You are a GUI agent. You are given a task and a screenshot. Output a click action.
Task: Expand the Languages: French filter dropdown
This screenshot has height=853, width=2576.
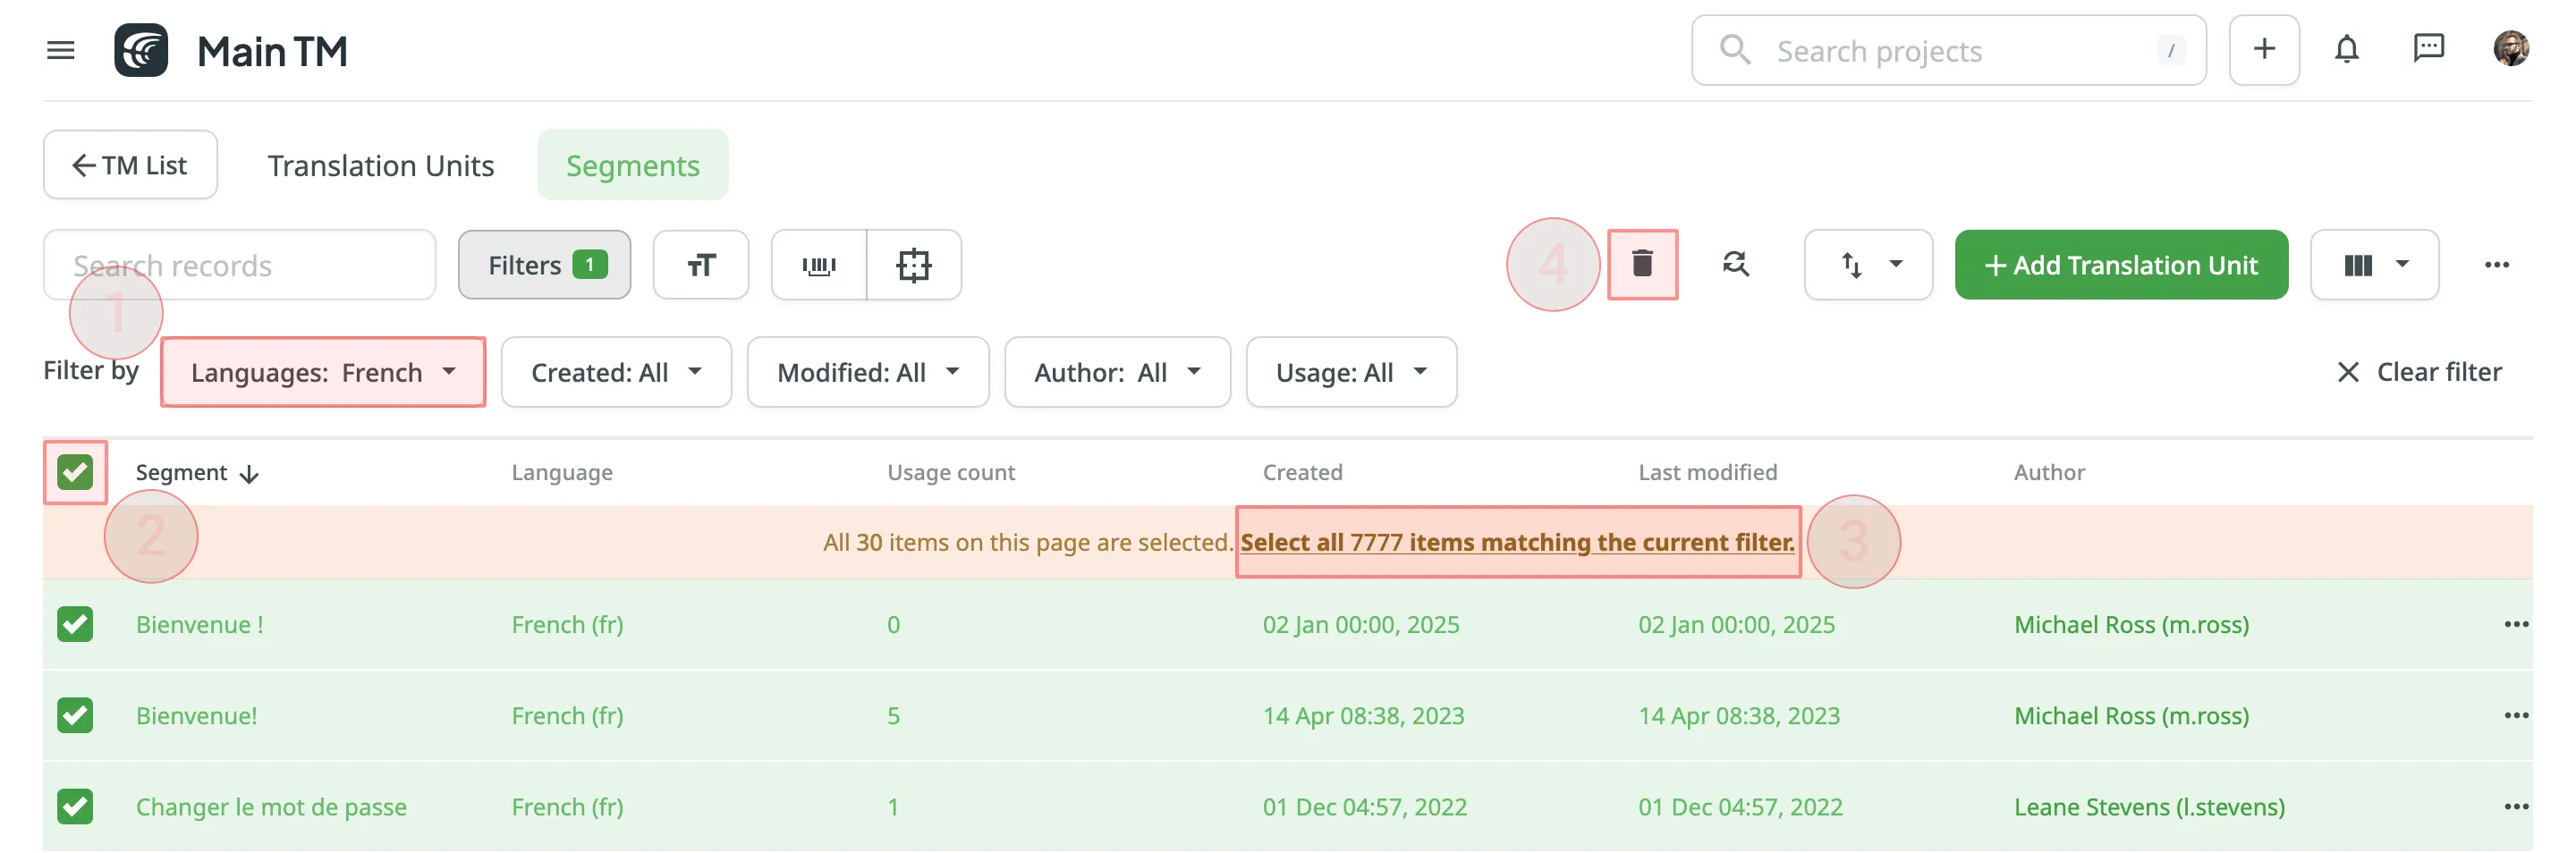tap(323, 372)
